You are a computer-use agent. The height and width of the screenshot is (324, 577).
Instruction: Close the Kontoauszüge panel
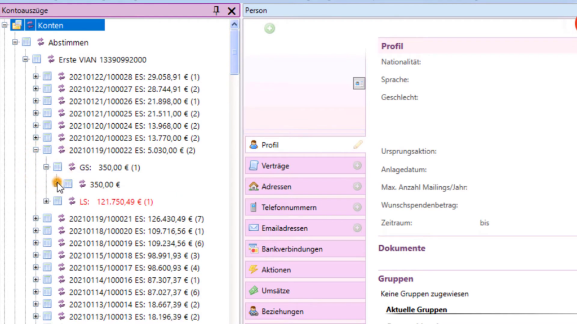(232, 11)
